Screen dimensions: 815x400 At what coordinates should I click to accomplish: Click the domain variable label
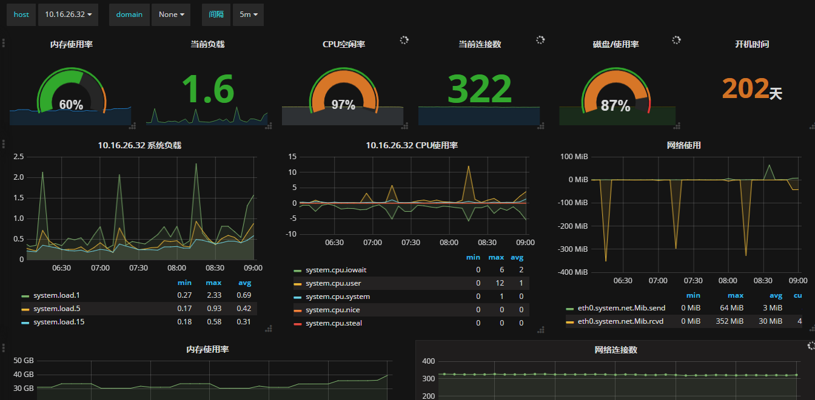point(129,15)
